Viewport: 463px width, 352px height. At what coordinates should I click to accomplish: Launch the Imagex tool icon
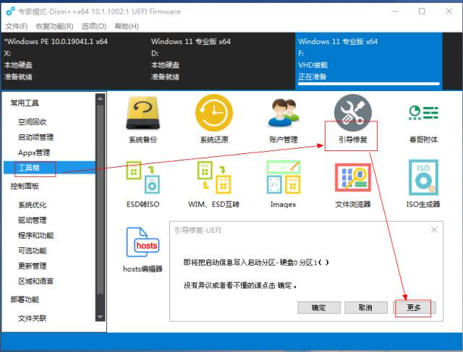[x=284, y=177]
